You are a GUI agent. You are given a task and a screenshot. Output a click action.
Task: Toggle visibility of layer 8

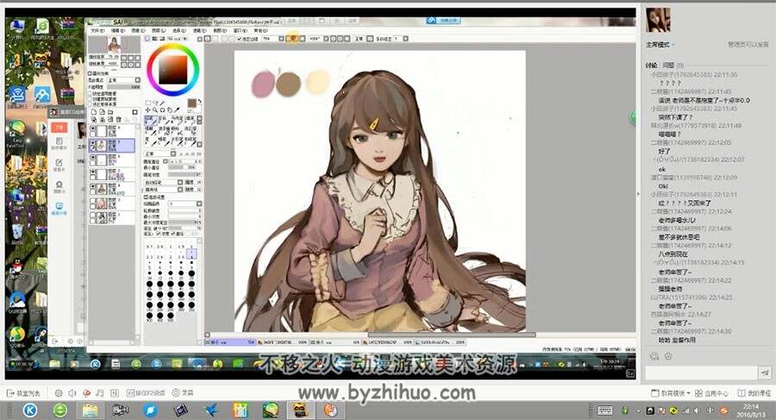(92, 128)
